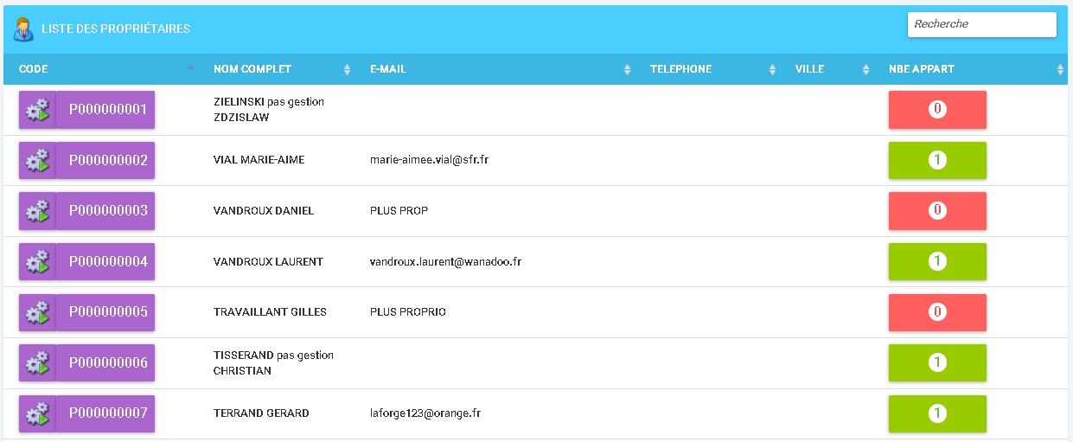The image size is (1073, 442).
Task: Open owner code P000000001 button
Action: click(107, 110)
